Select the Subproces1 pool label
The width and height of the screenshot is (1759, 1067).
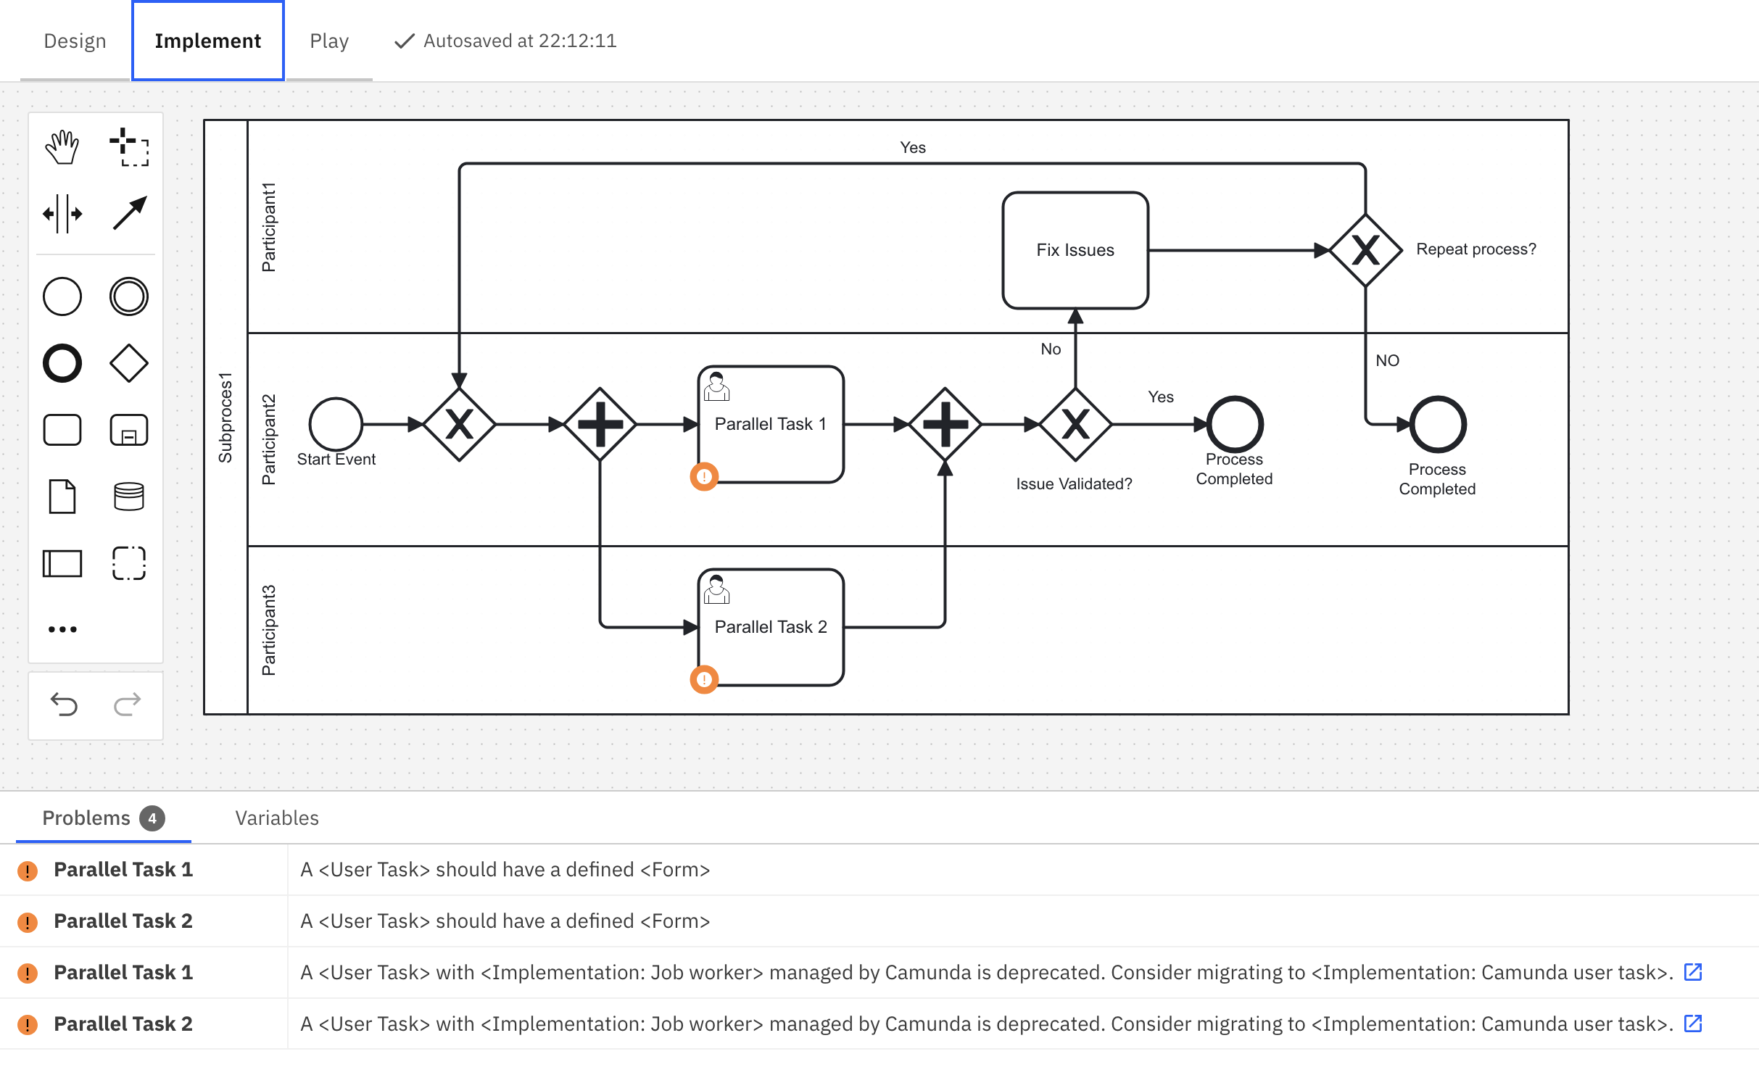(225, 418)
